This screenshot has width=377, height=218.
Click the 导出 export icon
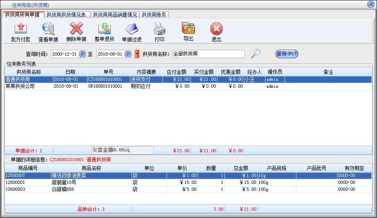pos(188,28)
